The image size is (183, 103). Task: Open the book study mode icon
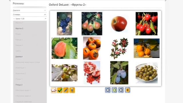[54, 90]
